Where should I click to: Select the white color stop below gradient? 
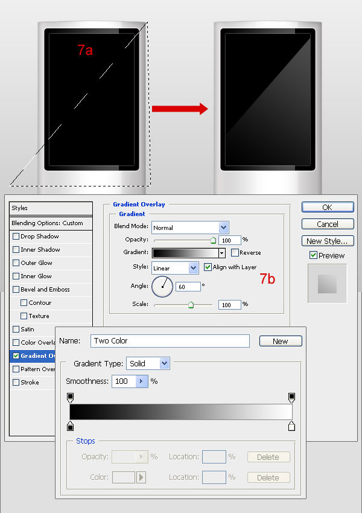pos(292,427)
